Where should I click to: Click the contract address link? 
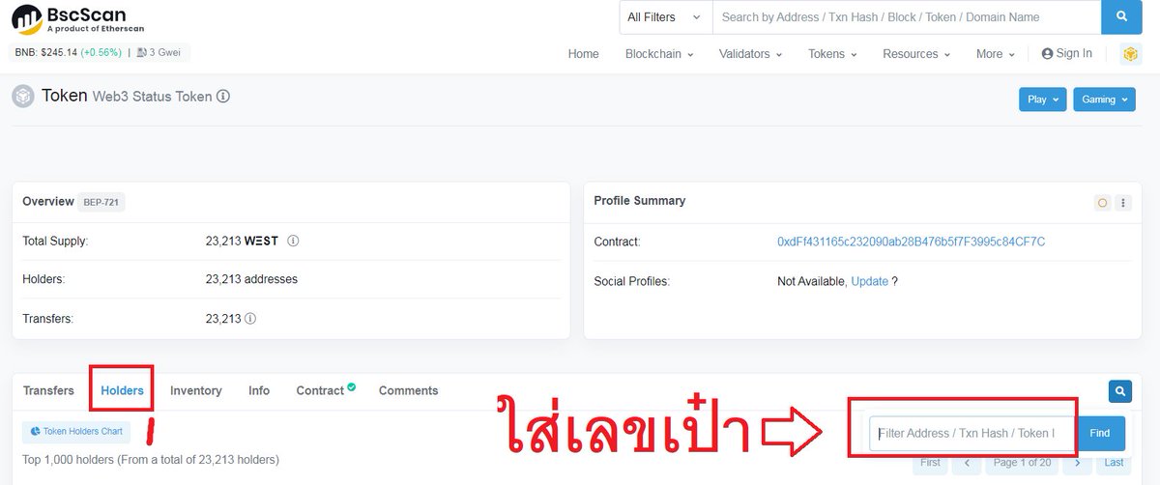click(x=911, y=242)
